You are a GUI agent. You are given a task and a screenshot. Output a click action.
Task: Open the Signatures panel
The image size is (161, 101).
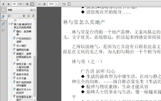pyautogui.click(x=3, y=30)
